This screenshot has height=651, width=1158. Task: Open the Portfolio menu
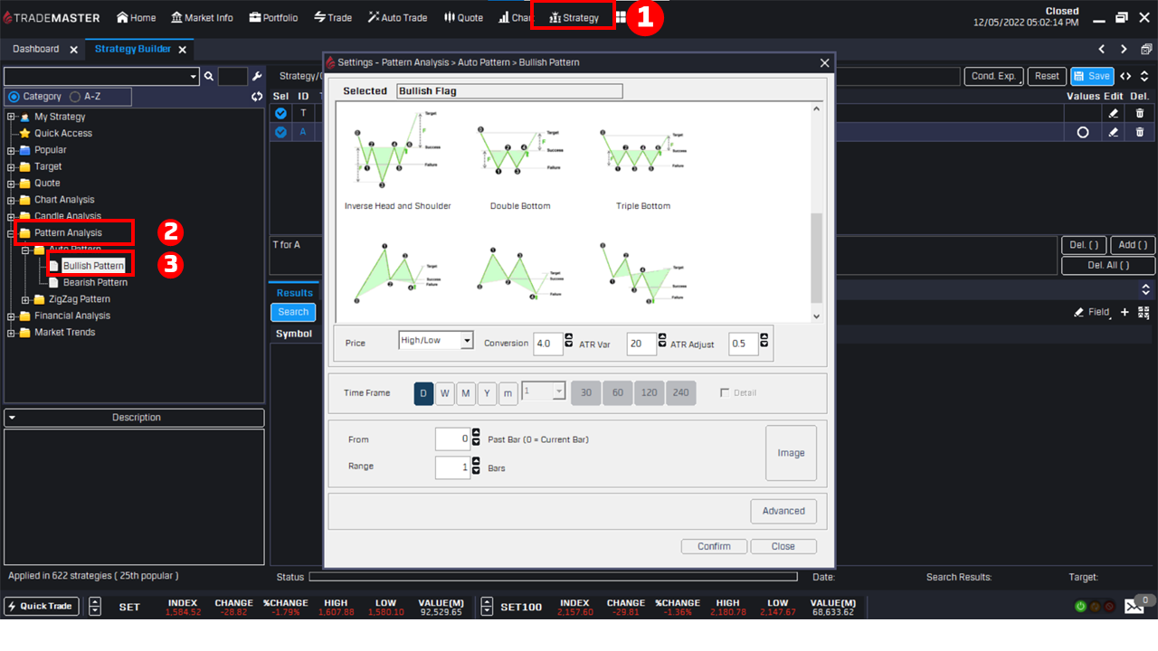click(273, 17)
